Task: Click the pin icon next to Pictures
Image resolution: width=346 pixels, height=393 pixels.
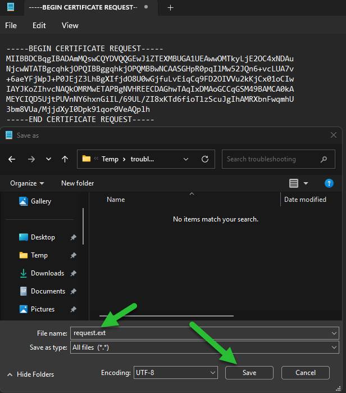Action: click(73, 309)
